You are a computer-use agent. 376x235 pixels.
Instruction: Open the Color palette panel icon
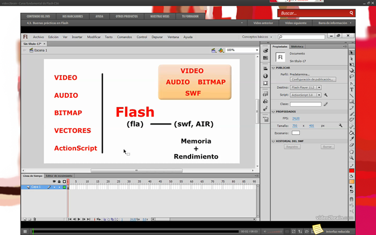[x=265, y=51]
